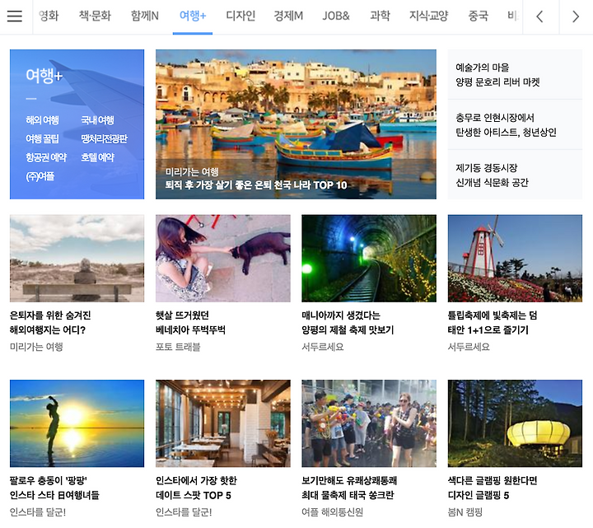Open thumbnail of man sitting on bench
The width and height of the screenshot is (593, 528).
coord(77,259)
